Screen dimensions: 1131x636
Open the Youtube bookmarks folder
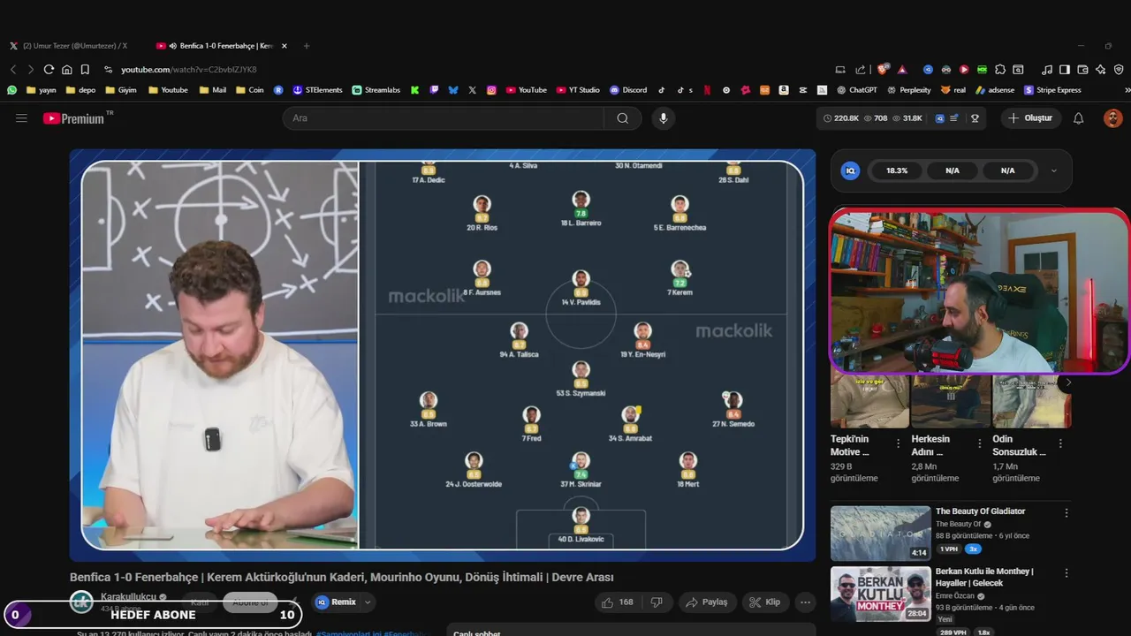[x=168, y=90]
